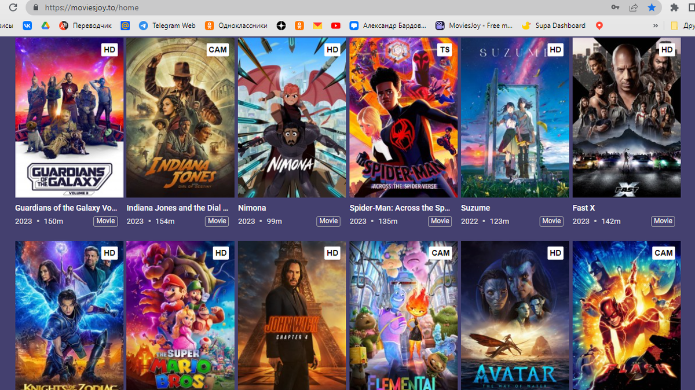Click the Movie tag under Suzume
Viewport: 695px width, 390px height.
551,221
